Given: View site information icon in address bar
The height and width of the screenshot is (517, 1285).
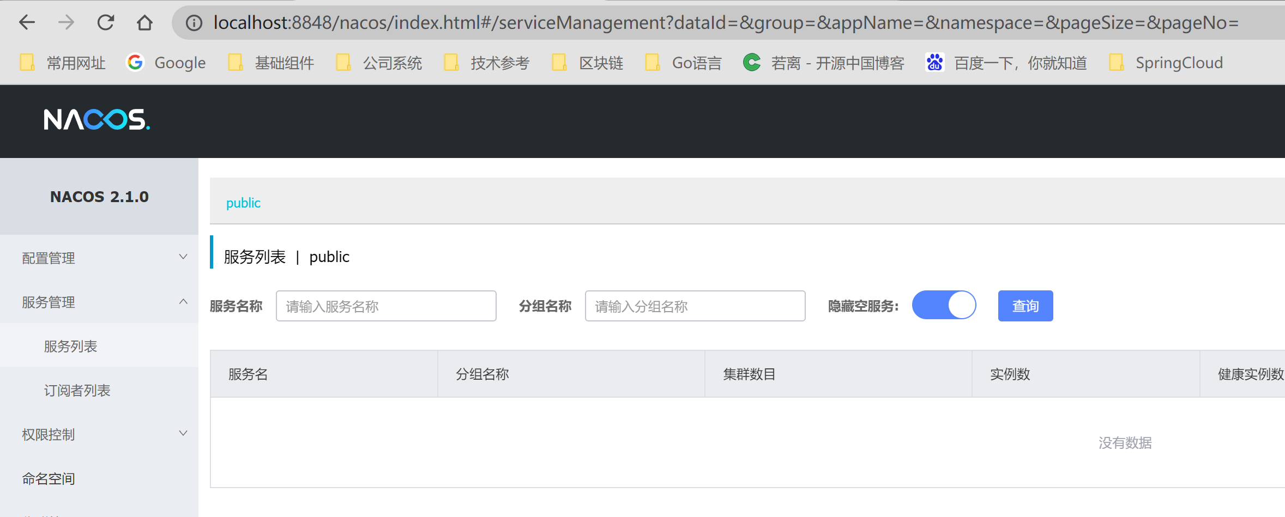Looking at the screenshot, I should point(194,23).
